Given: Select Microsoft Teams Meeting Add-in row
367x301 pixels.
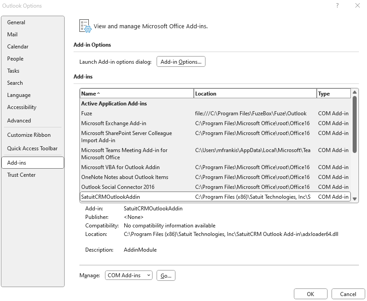Looking at the screenshot, I should click(215, 154).
